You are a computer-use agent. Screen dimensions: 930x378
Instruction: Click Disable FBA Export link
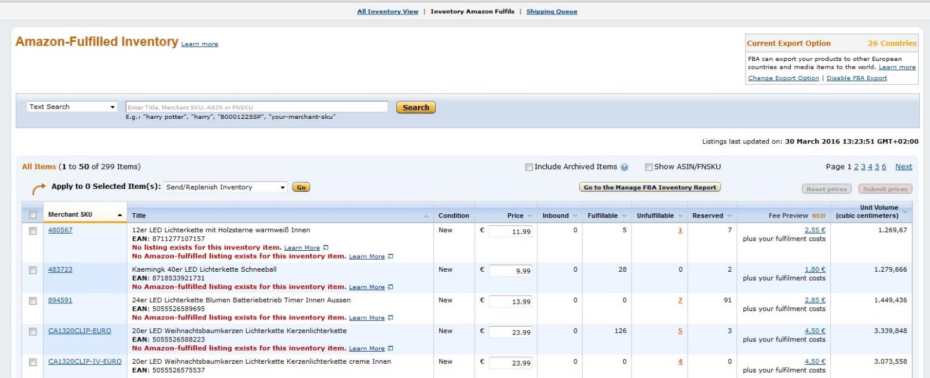pyautogui.click(x=857, y=78)
